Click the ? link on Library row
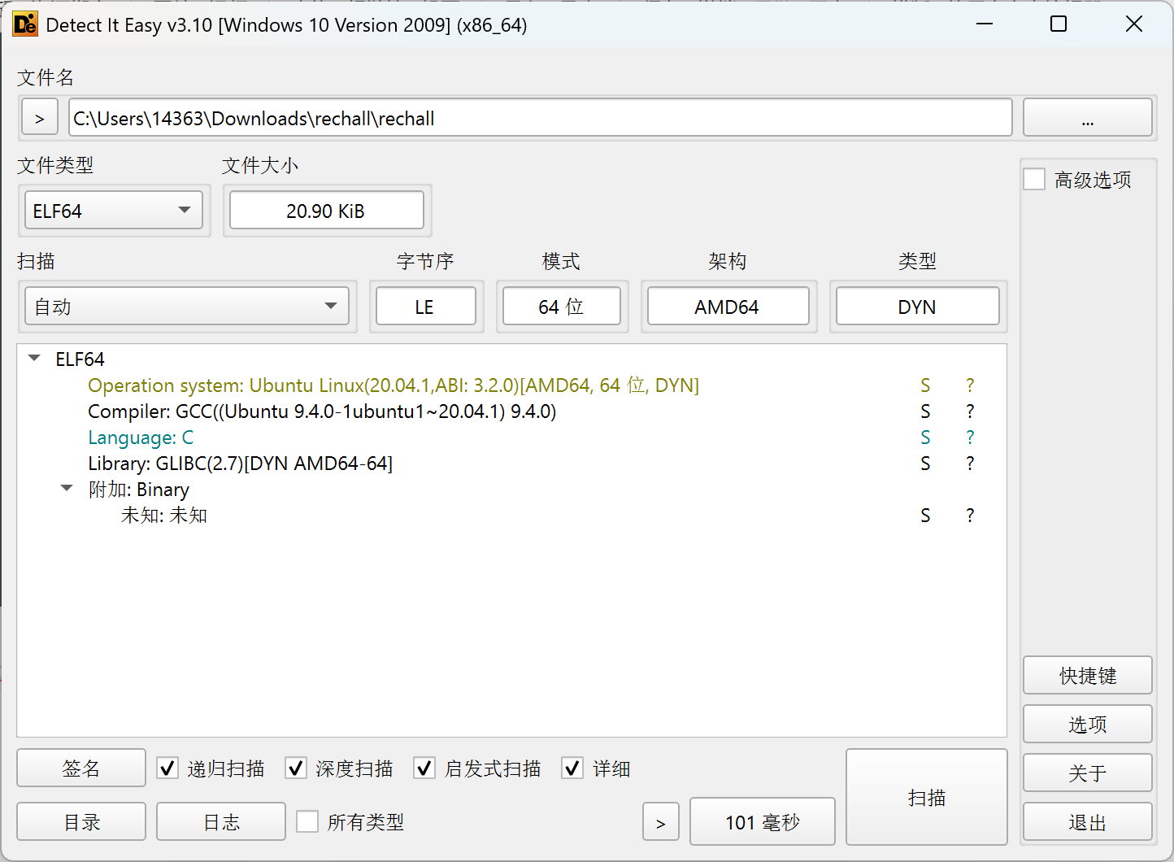Image resolution: width=1174 pixels, height=862 pixels. click(x=970, y=464)
